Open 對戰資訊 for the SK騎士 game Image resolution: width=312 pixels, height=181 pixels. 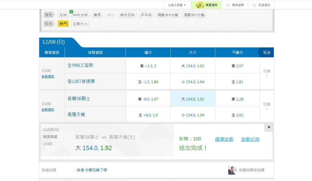point(48,110)
